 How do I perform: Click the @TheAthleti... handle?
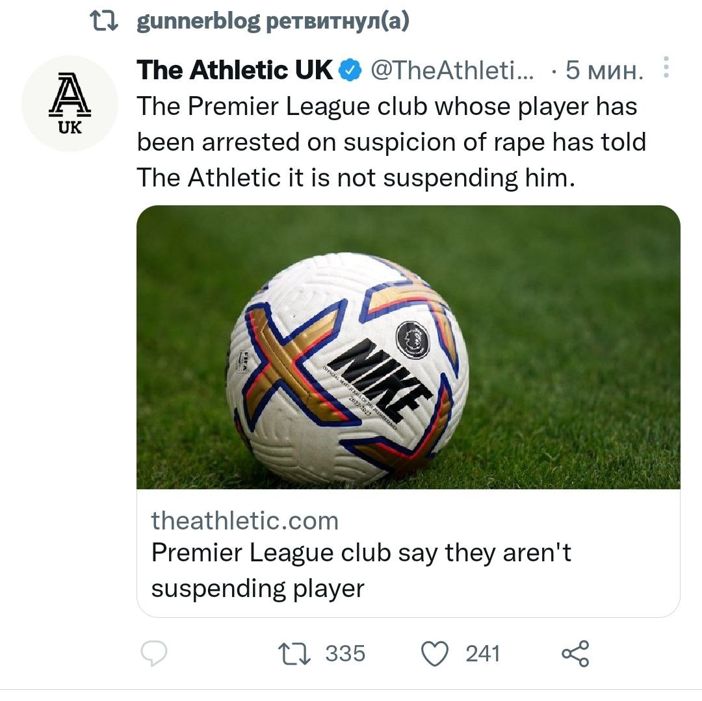tap(452, 70)
